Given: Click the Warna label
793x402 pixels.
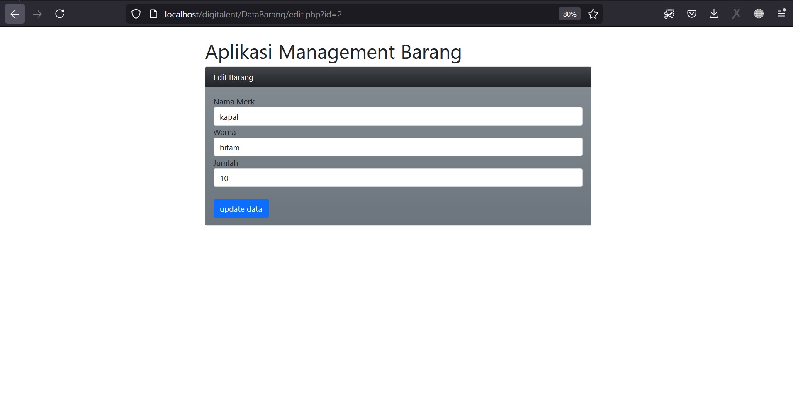Looking at the screenshot, I should 224,133.
